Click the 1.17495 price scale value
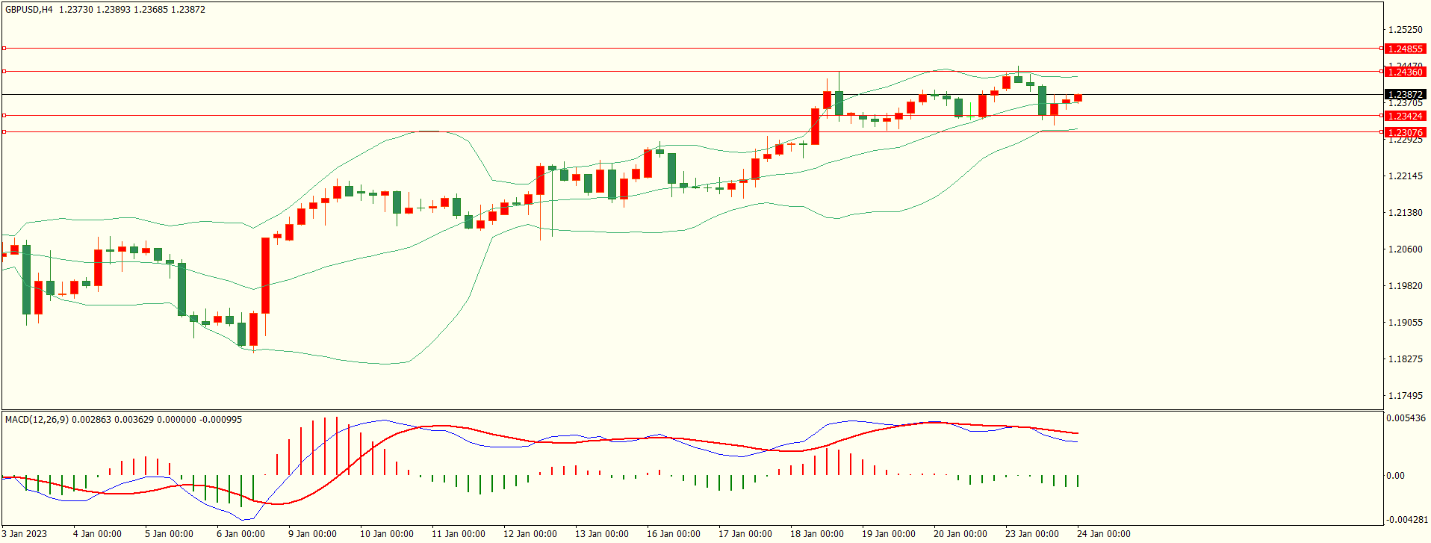 1405,396
